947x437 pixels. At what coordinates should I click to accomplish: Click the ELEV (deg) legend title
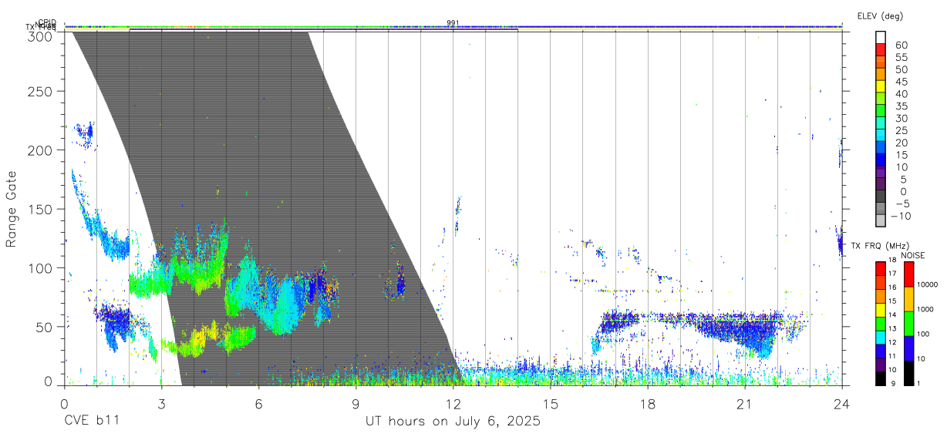tap(880, 15)
